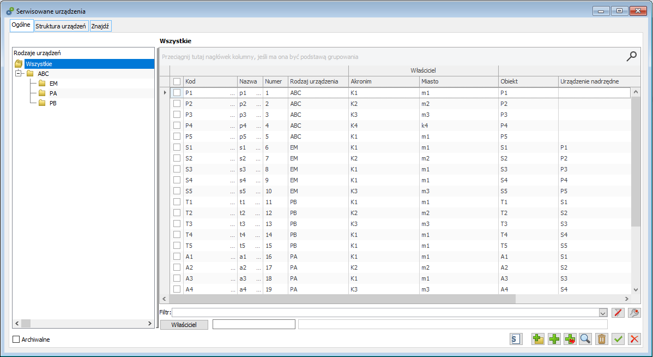The height and width of the screenshot is (357, 653).
Task: Switch to the Ogólne tab
Action: 21,25
